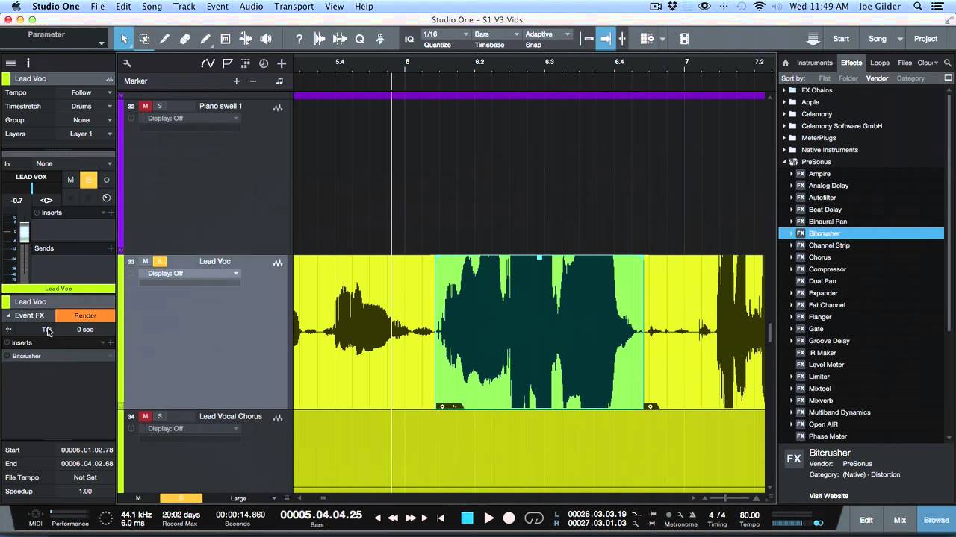Add tracks with the plus icon
The width and height of the screenshot is (956, 537).
tap(282, 63)
